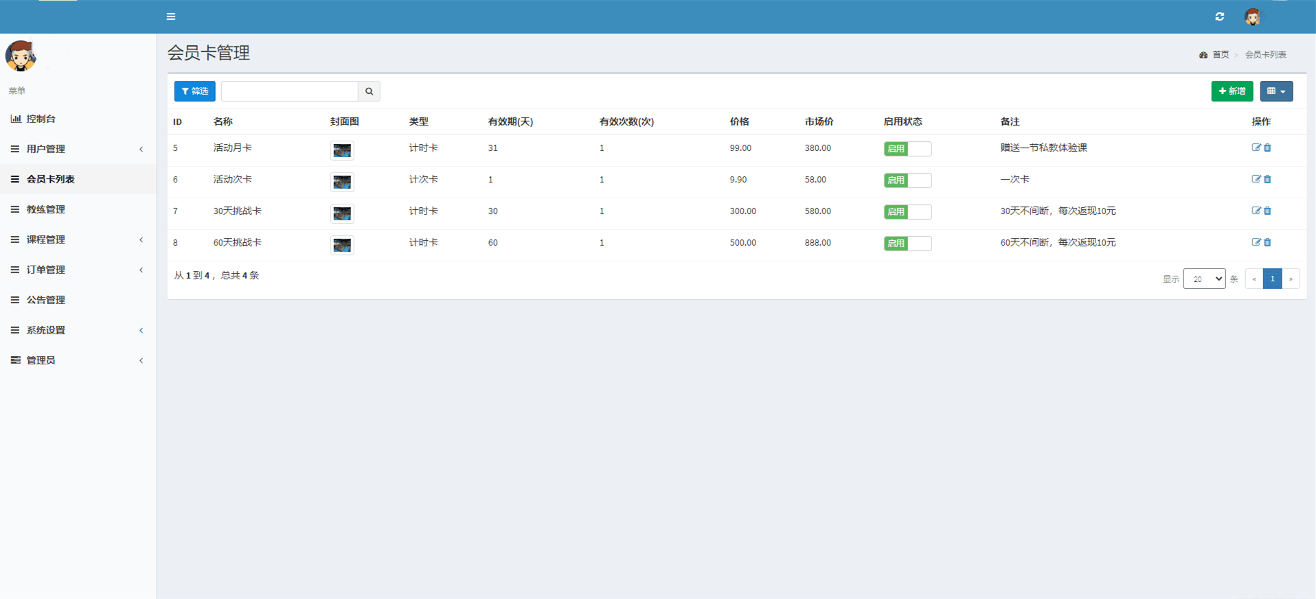Open 教练管理 in the sidebar
This screenshot has height=599, width=1316.
pos(78,209)
